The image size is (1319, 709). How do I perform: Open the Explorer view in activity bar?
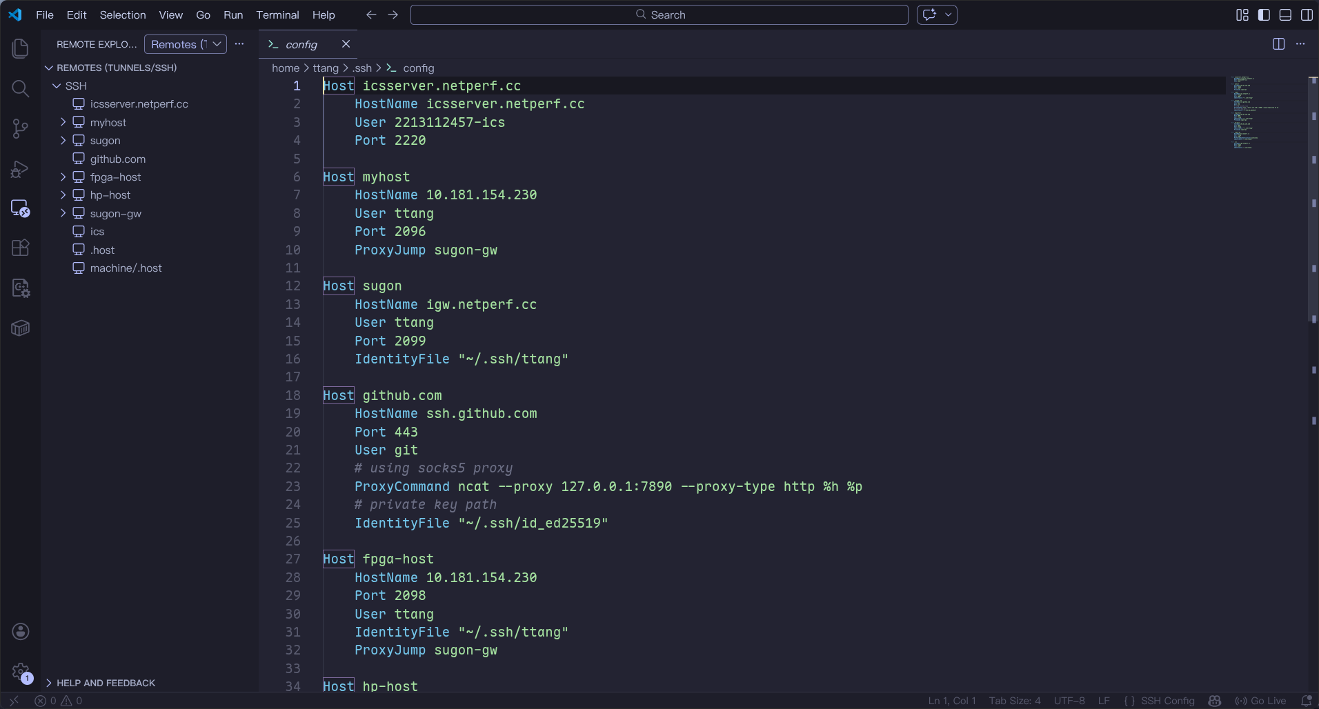[21, 48]
